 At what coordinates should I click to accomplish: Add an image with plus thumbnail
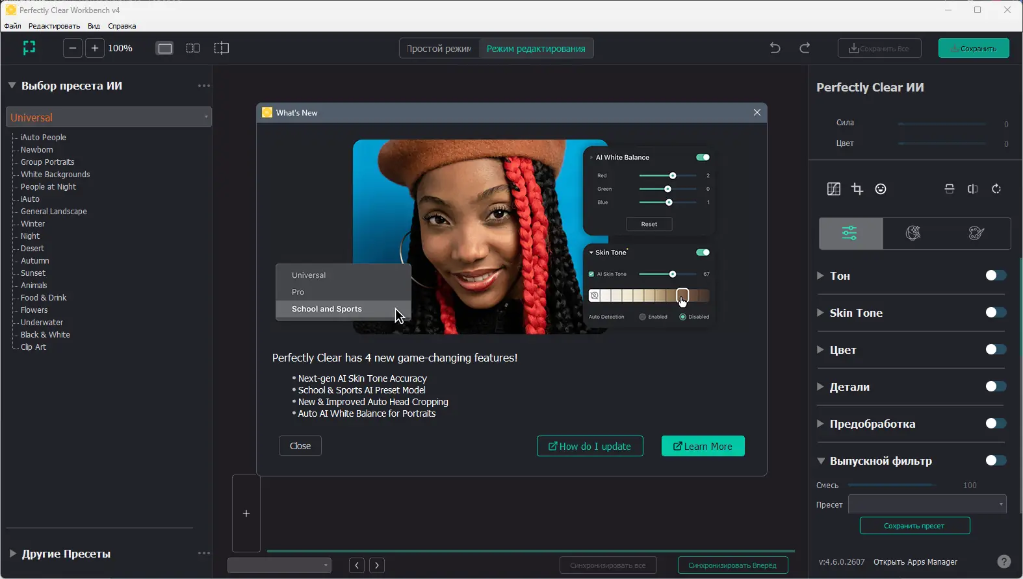pyautogui.click(x=246, y=513)
